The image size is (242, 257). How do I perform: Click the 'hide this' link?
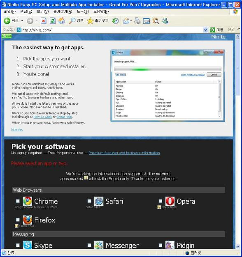click(x=17, y=130)
